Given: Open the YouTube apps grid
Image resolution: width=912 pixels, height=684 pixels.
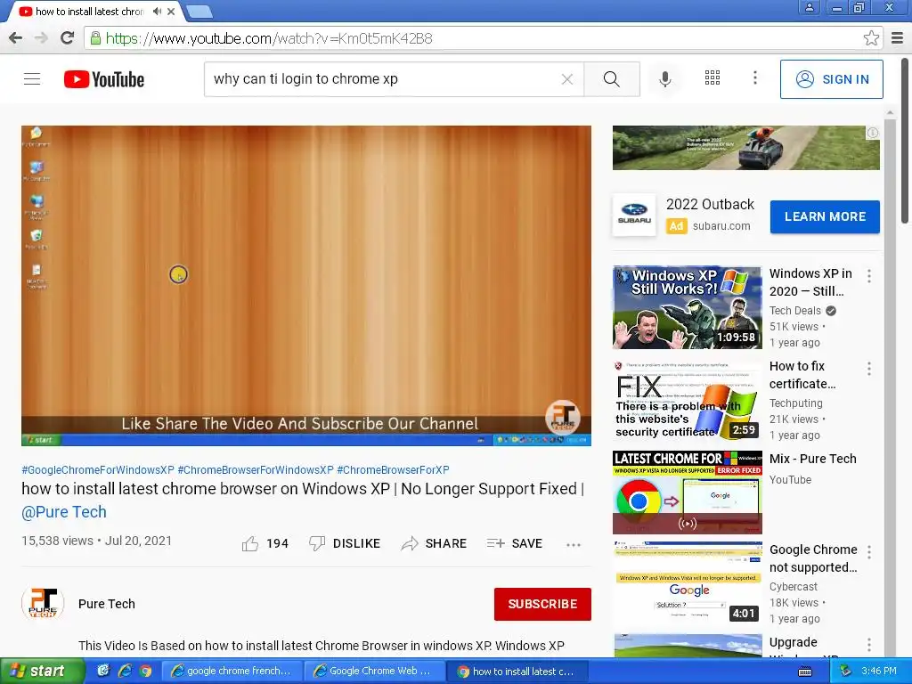Looking at the screenshot, I should [712, 78].
